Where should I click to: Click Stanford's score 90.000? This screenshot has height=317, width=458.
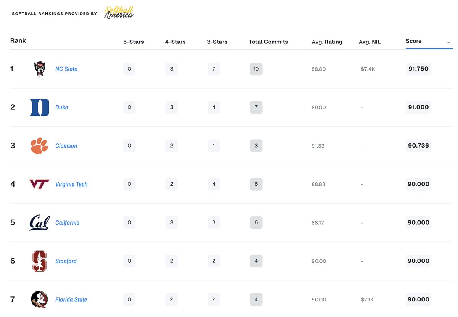(418, 261)
